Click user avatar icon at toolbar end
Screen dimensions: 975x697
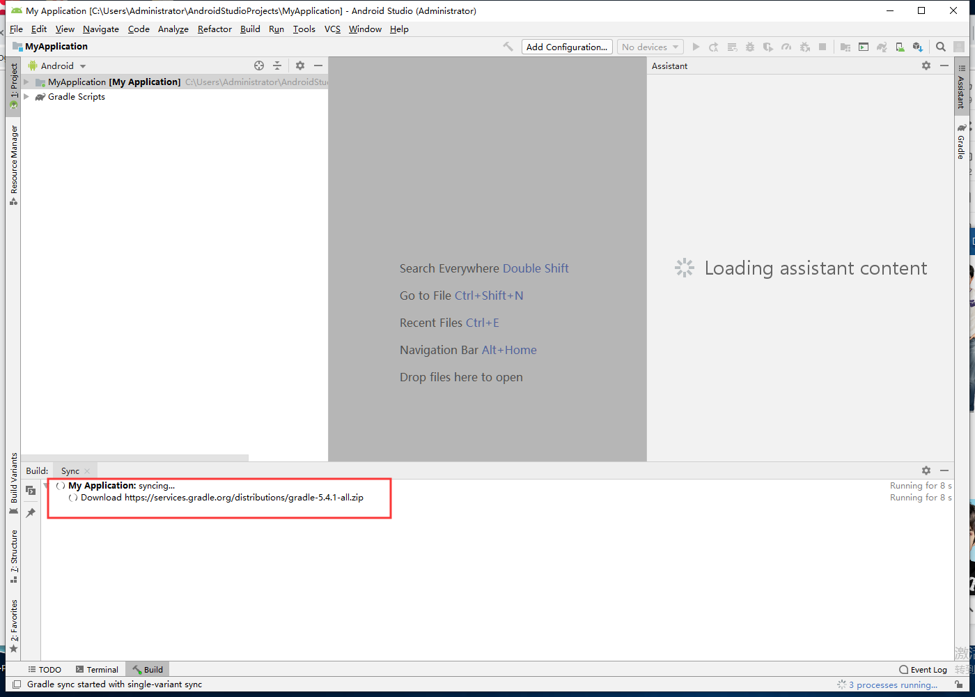click(x=959, y=47)
